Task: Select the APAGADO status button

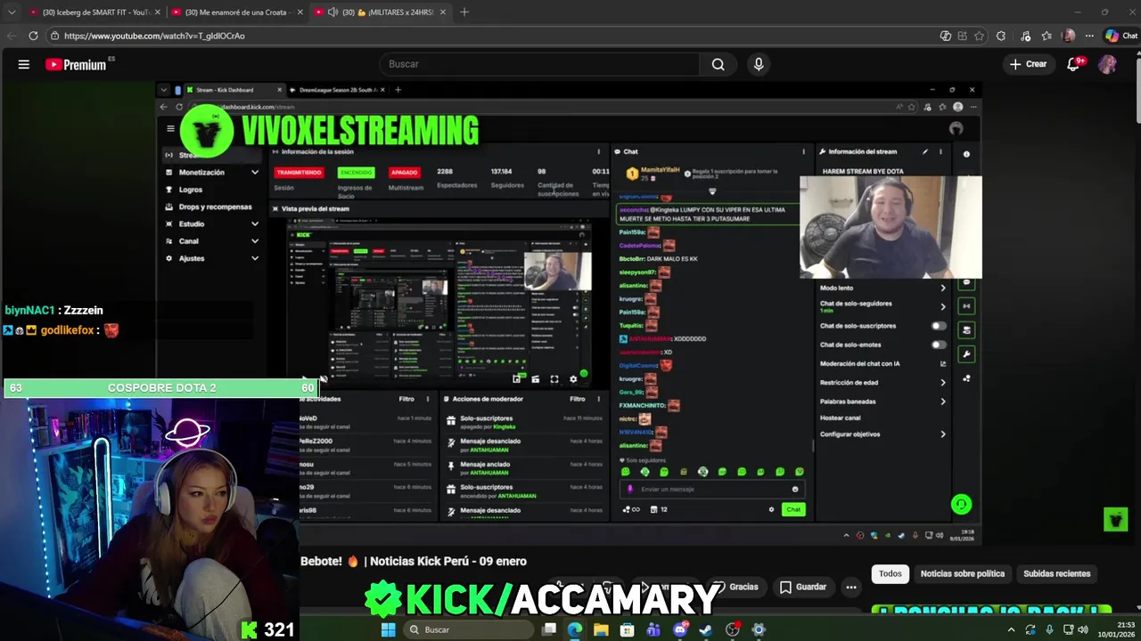Action: [x=404, y=172]
